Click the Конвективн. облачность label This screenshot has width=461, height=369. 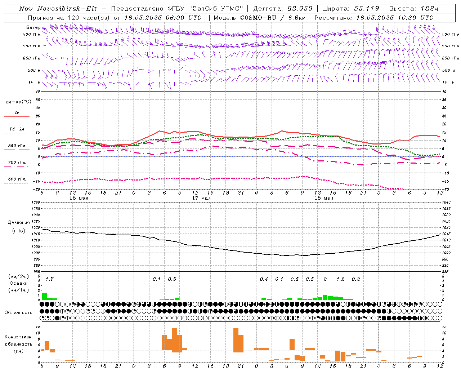point(19,341)
